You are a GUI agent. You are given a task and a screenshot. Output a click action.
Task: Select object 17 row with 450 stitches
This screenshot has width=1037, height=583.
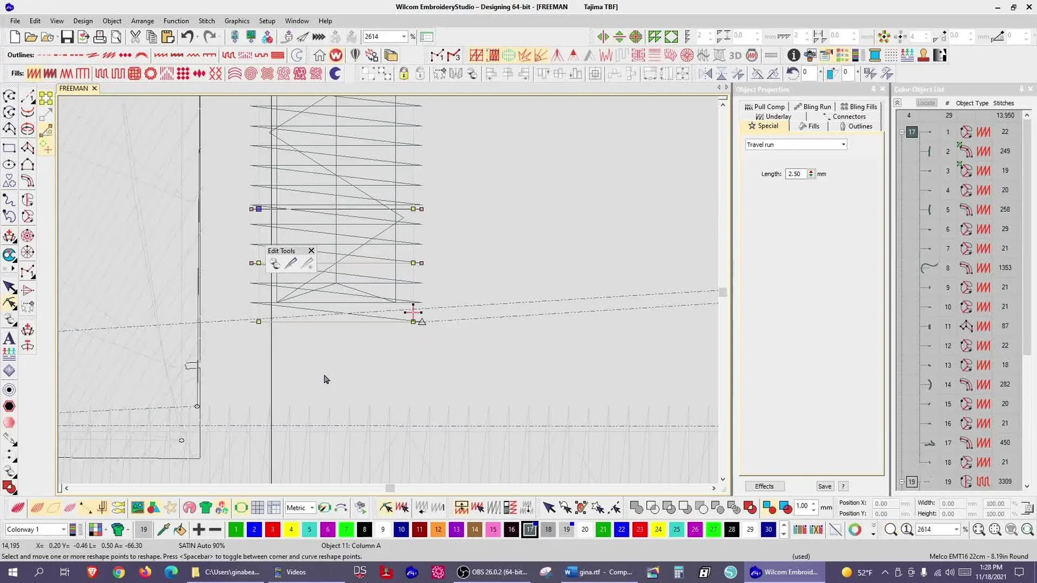pos(962,442)
